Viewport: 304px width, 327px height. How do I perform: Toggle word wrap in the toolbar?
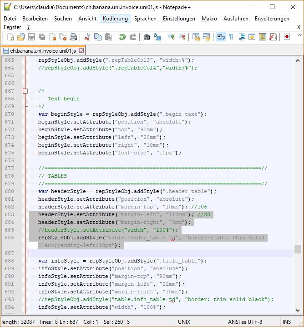[221, 37]
